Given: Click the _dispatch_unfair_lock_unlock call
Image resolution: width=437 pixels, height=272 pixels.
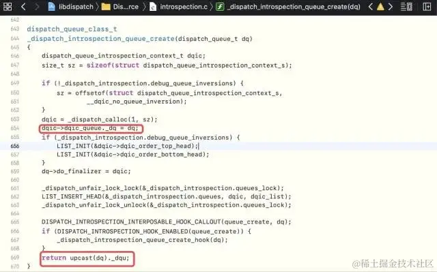Looking at the screenshot, I should point(167,205).
